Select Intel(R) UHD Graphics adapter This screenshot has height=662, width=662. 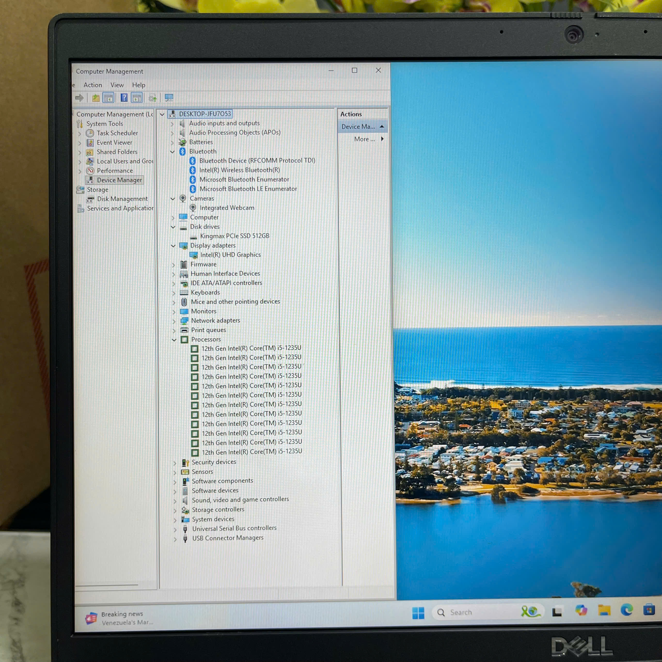coord(230,255)
